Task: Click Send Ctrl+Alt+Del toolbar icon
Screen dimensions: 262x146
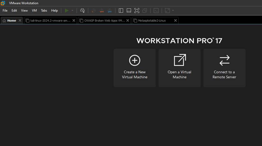Action: (x=82, y=11)
